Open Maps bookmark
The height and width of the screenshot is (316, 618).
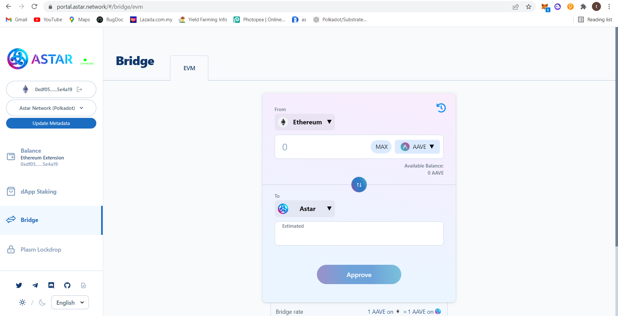(80, 20)
